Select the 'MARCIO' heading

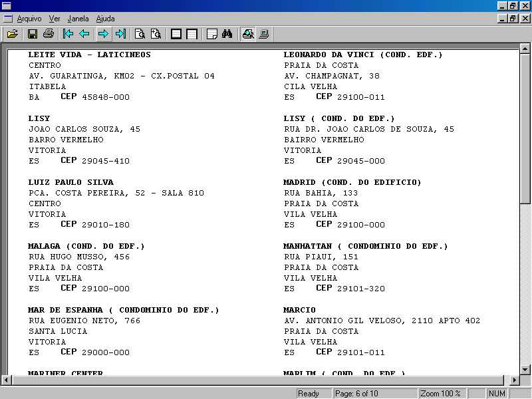click(299, 310)
